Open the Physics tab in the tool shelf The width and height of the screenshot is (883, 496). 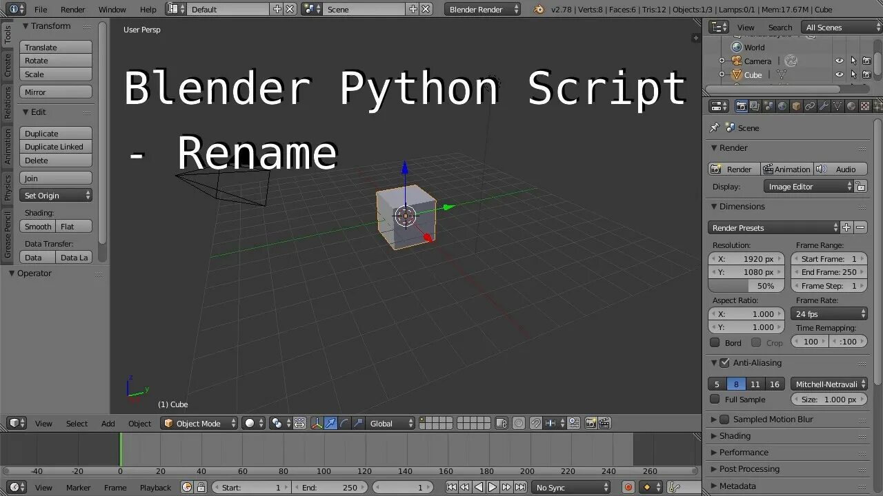pyautogui.click(x=8, y=187)
